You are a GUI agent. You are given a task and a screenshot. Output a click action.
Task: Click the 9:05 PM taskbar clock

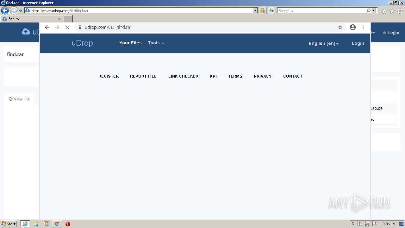[x=389, y=224]
